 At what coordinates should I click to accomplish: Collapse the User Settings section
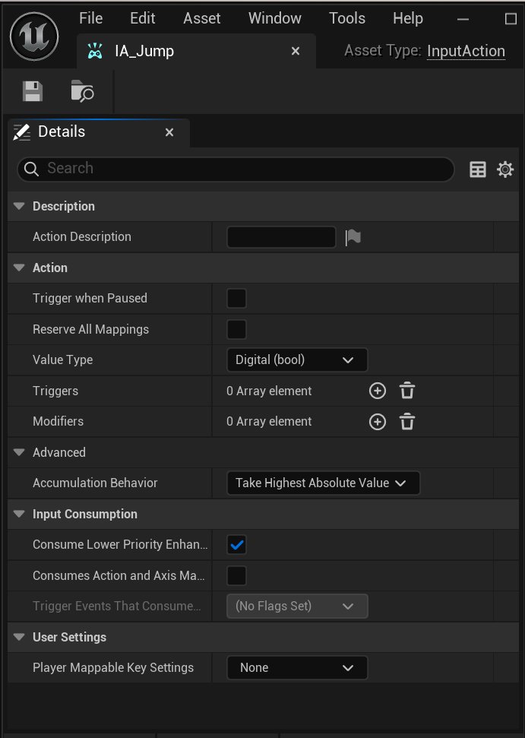pyautogui.click(x=19, y=637)
